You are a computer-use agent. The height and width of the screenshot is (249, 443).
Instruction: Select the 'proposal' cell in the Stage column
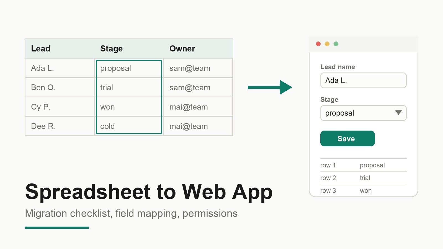click(x=129, y=68)
